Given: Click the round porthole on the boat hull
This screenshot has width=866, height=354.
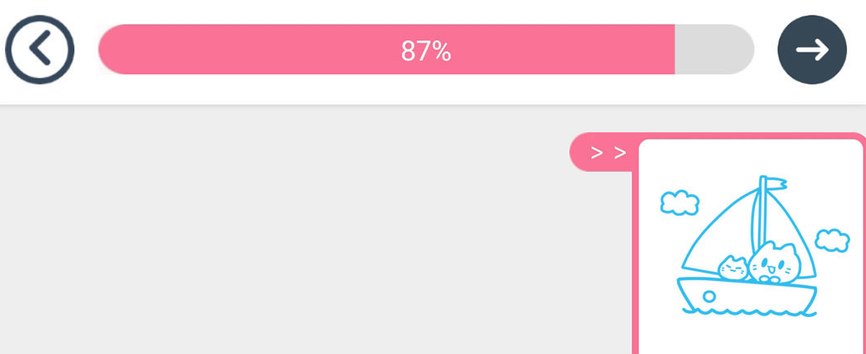Looking at the screenshot, I should [709, 297].
